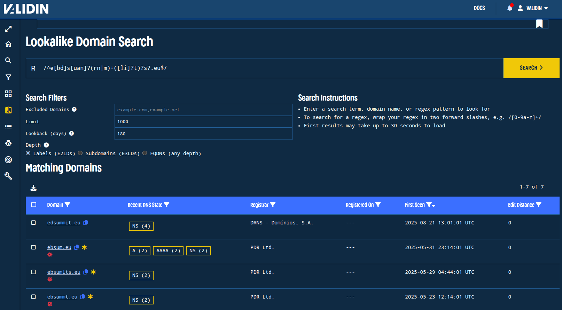Click A (2) tag for ebsum.eu

coord(140,251)
